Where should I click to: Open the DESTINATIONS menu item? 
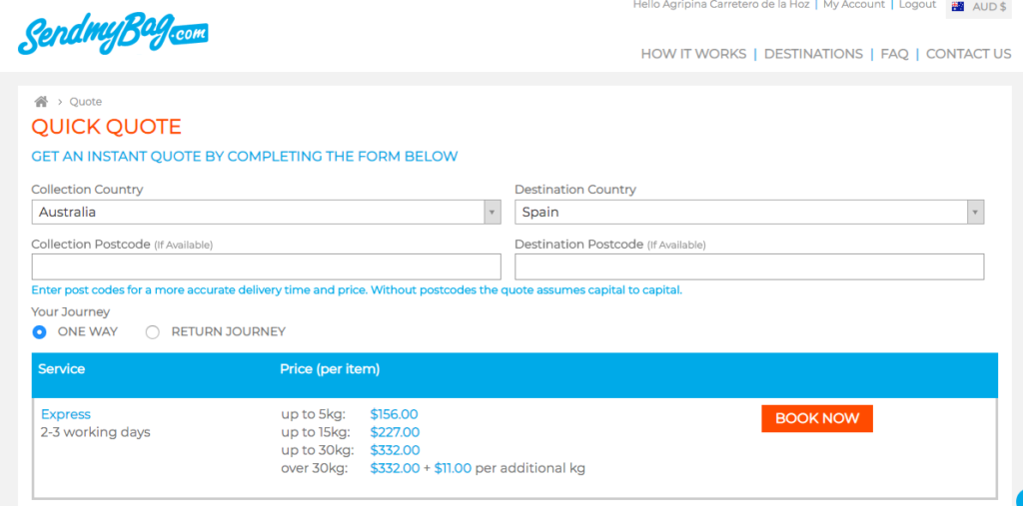813,54
